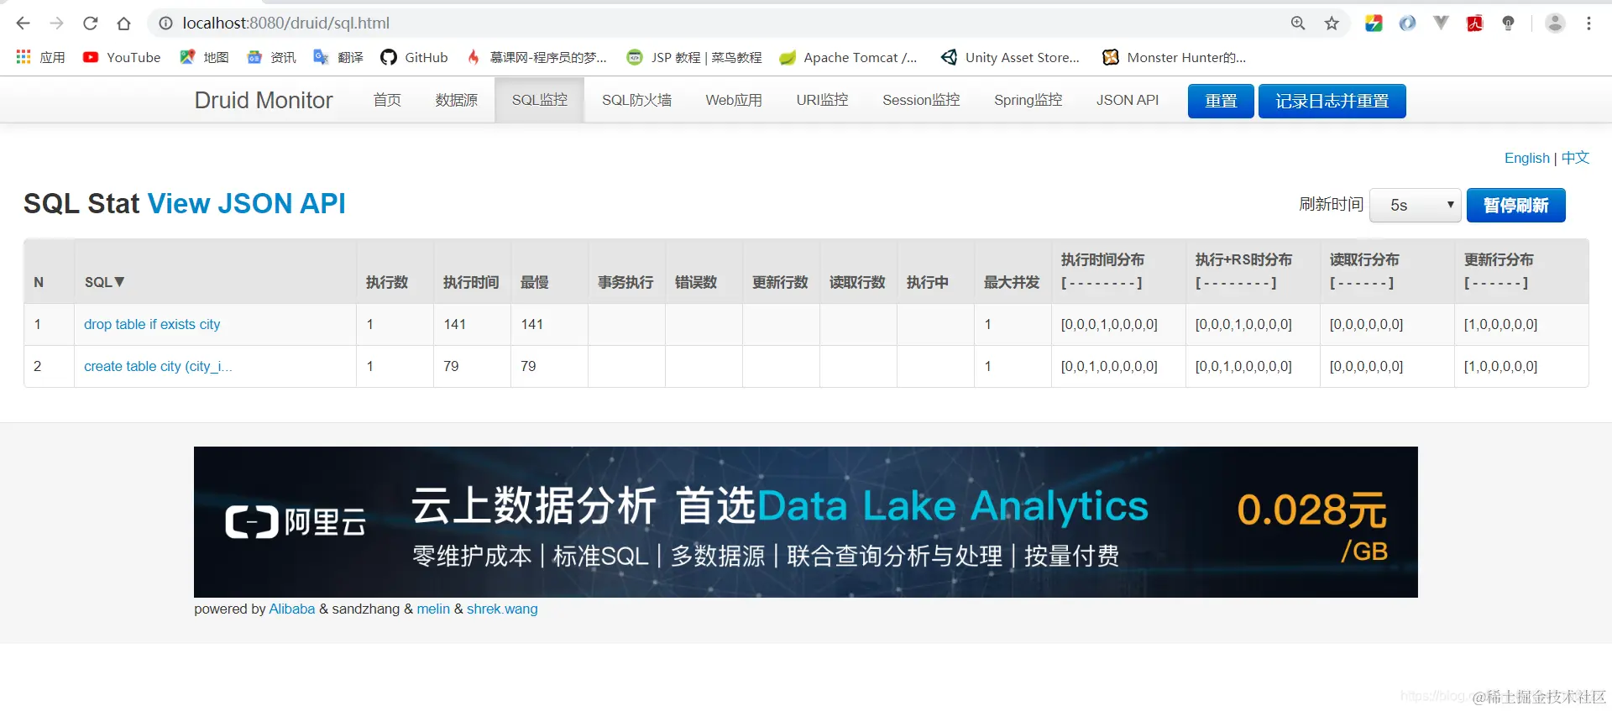This screenshot has height=711, width=1612.
Task: Open the Spring监控 tab
Action: click(1028, 100)
